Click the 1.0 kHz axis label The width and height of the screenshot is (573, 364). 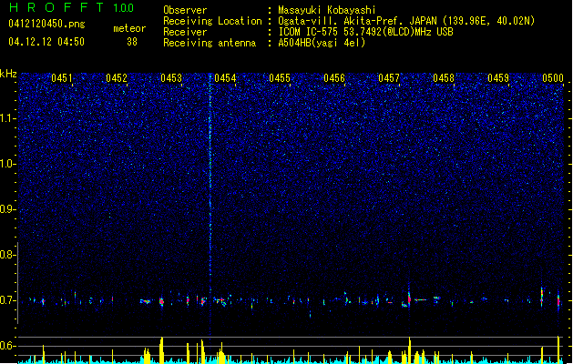(x=8, y=164)
